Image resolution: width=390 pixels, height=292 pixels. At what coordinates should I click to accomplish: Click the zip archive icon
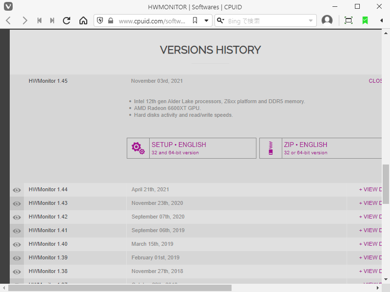(271, 148)
